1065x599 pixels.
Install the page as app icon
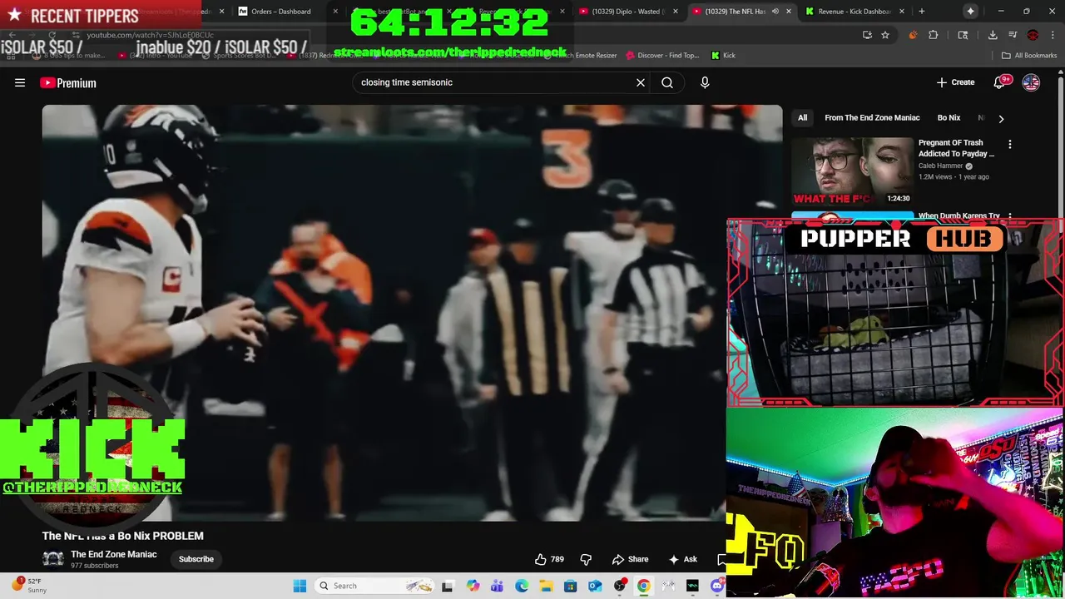867,35
